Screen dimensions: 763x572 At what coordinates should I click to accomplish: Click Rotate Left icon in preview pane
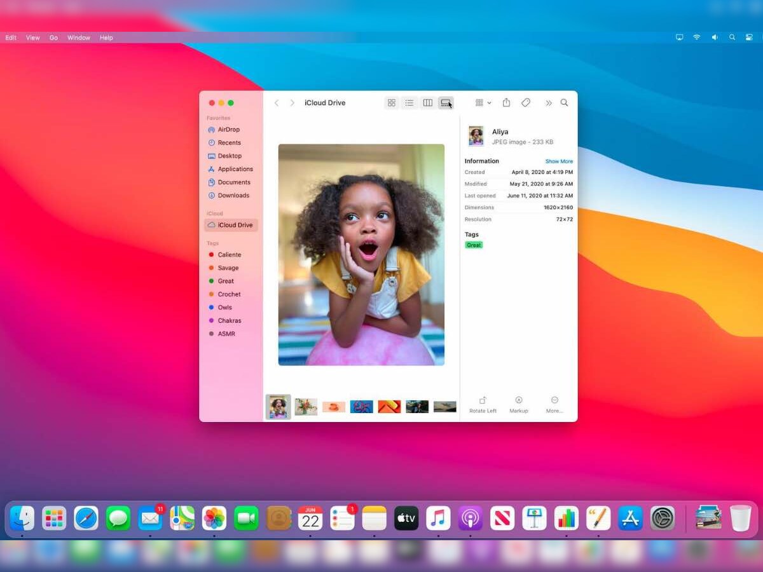coord(483,400)
